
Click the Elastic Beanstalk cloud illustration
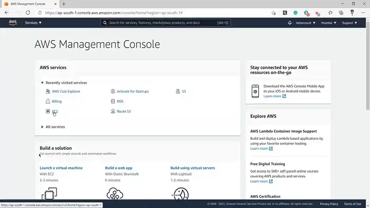(115, 194)
